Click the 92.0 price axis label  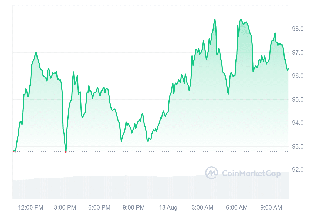coord(298,170)
